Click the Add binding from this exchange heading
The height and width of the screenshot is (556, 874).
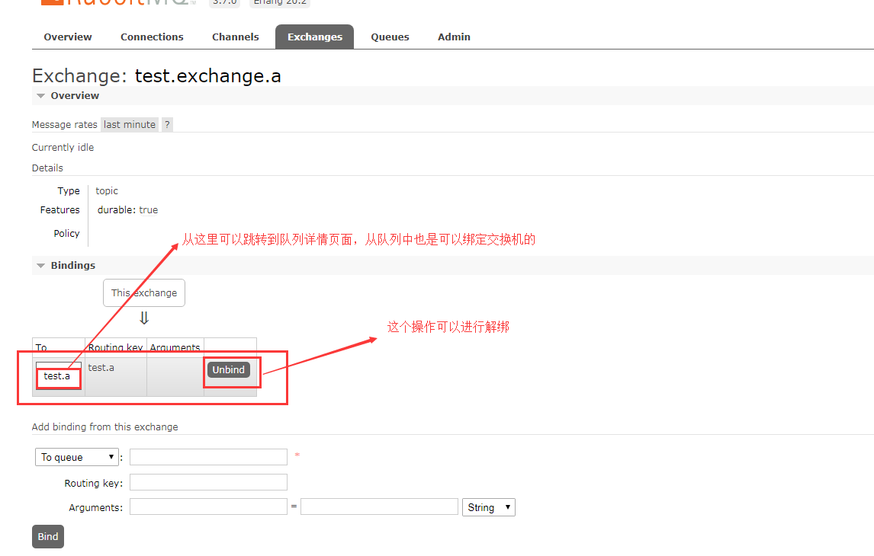coord(104,427)
